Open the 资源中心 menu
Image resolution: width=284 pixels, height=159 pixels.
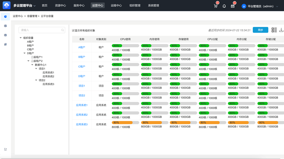(x=60, y=6)
